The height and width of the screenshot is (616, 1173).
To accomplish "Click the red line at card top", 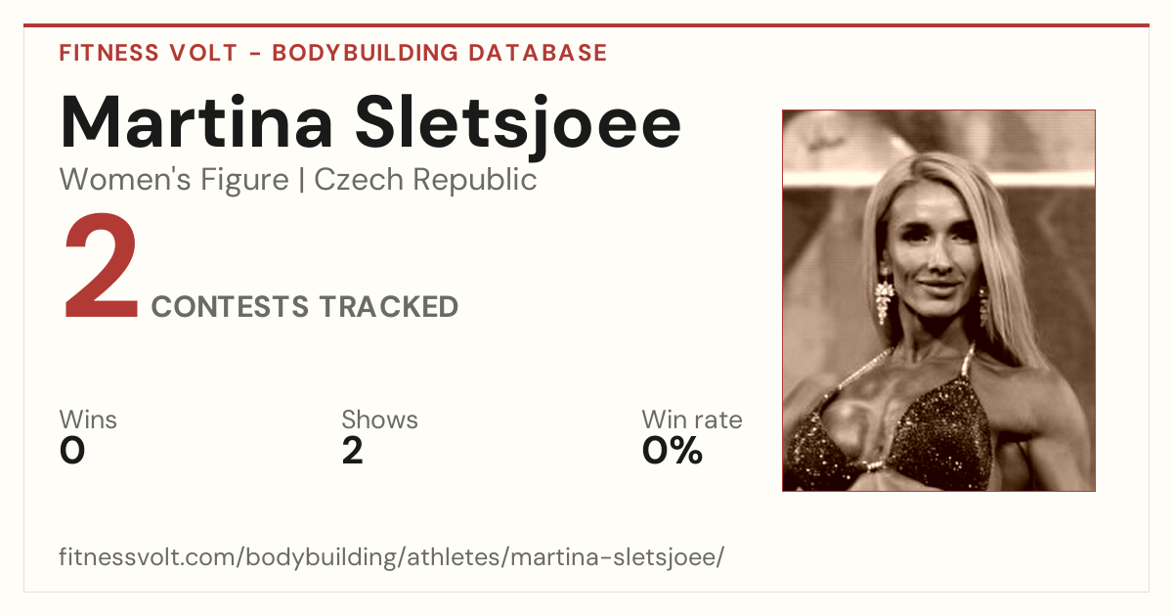I will (586, 25).
